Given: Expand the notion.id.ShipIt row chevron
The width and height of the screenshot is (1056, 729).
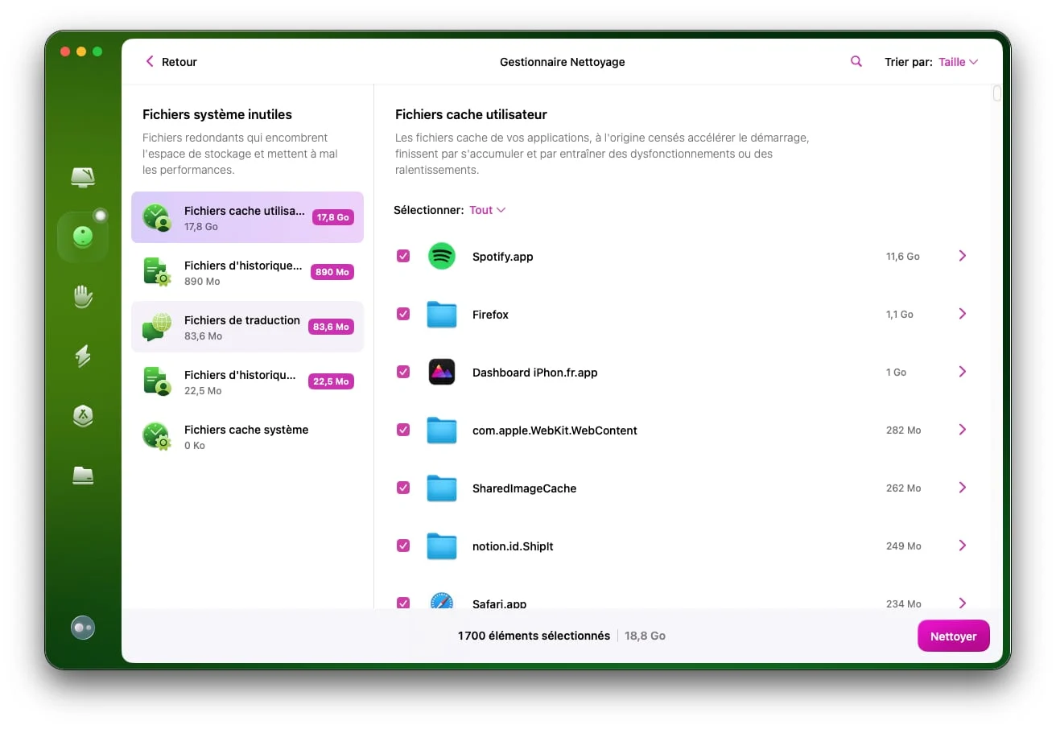Looking at the screenshot, I should (963, 546).
